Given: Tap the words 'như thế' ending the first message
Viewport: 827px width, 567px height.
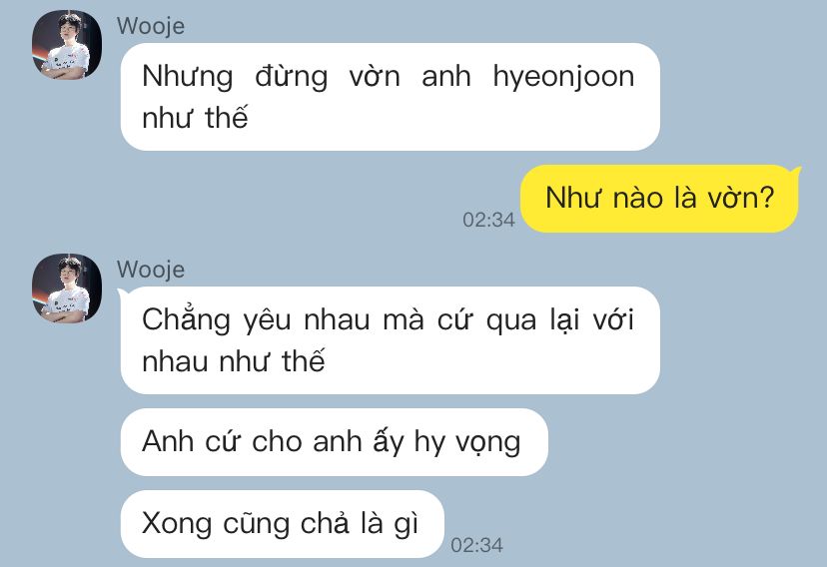Looking at the screenshot, I should (x=195, y=117).
